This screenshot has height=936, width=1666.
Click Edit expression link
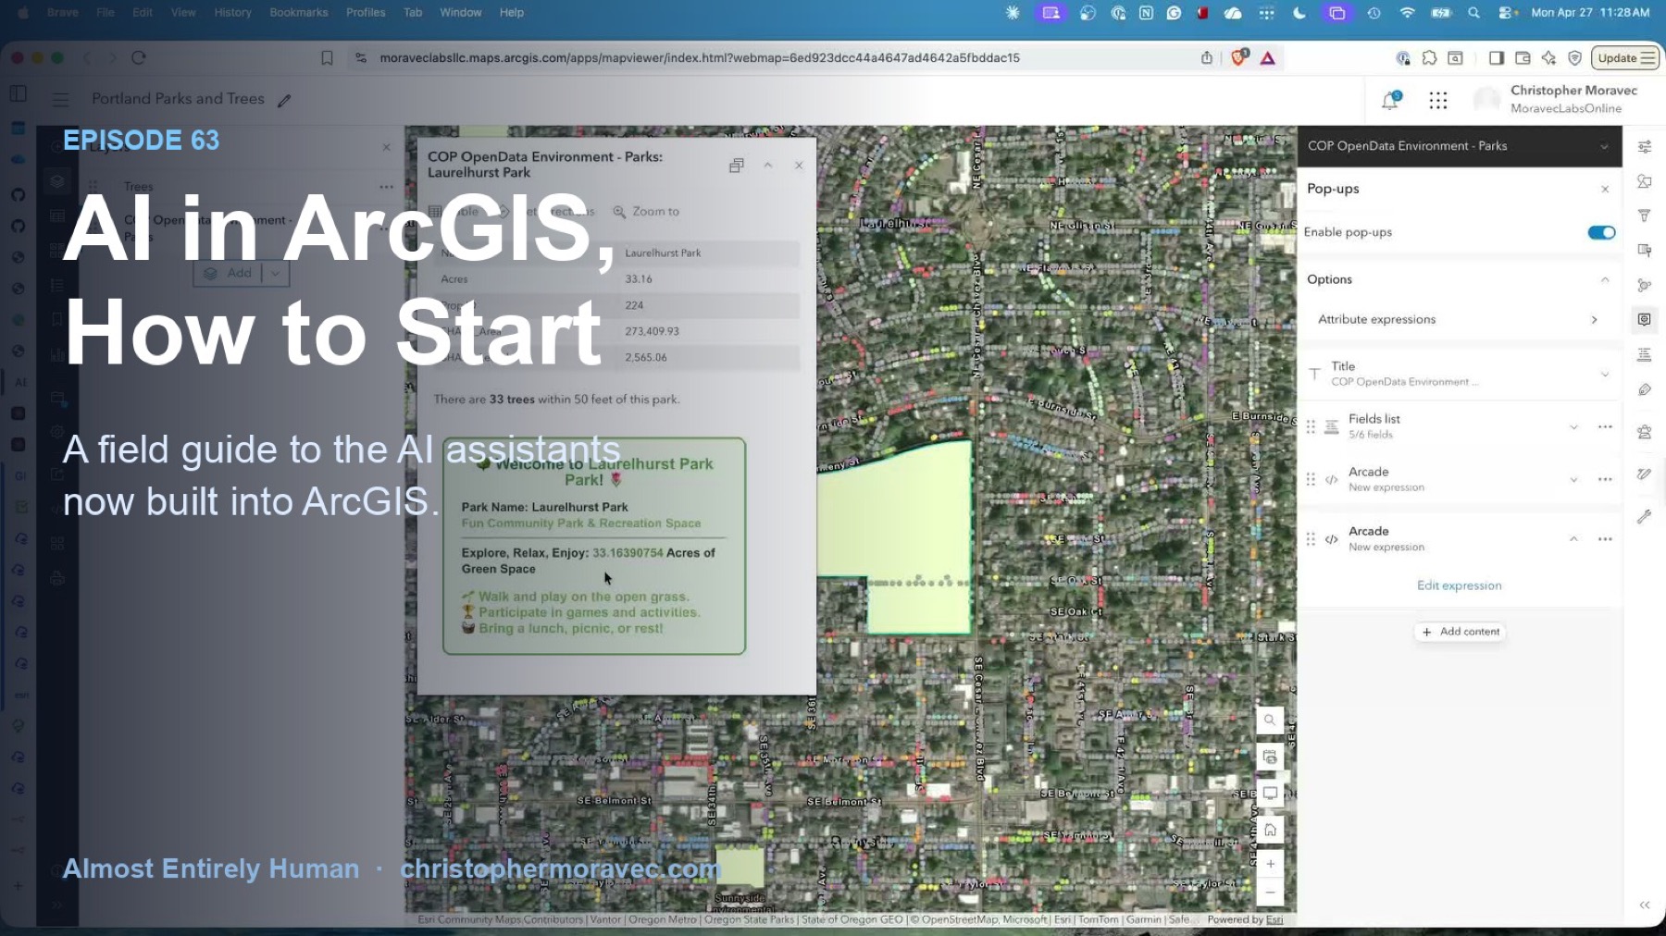coord(1459,585)
